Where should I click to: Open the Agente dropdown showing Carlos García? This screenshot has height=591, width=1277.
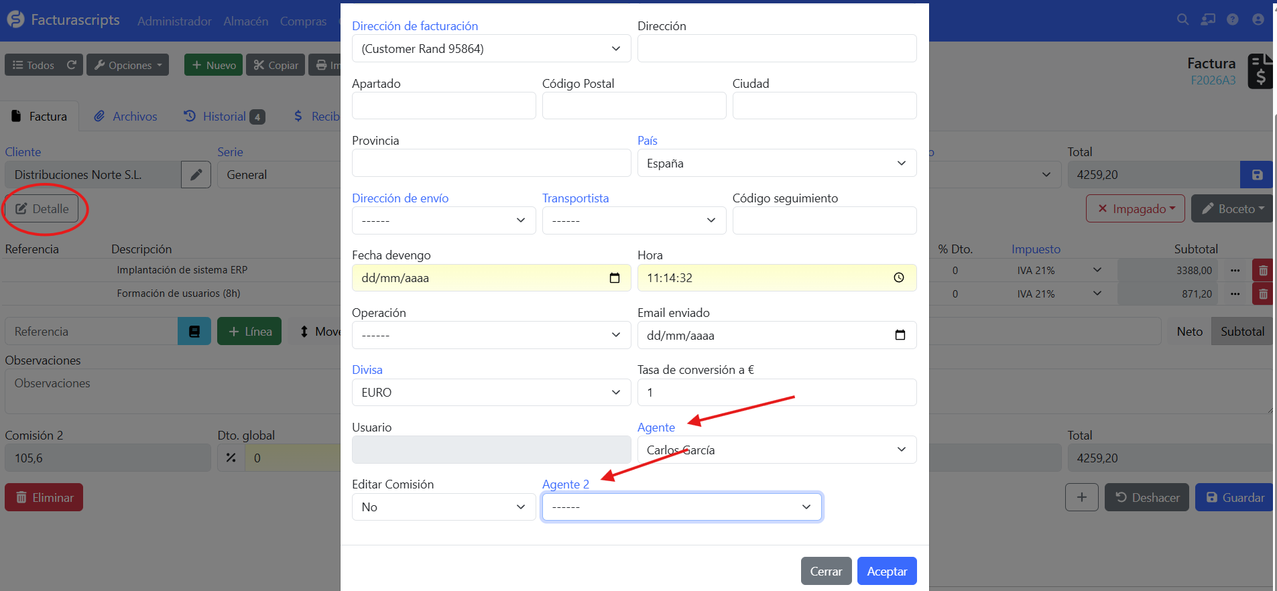[777, 450]
